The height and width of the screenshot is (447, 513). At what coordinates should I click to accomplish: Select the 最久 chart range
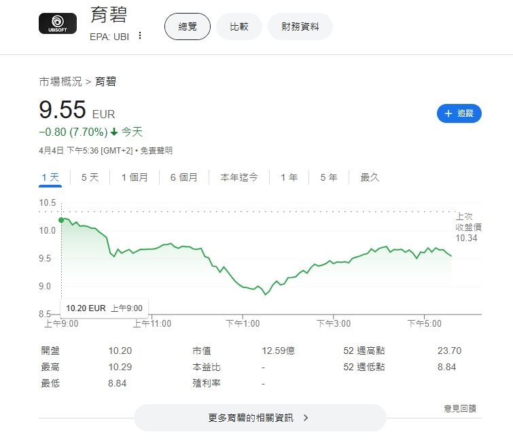(370, 177)
